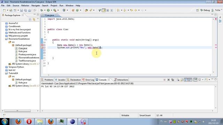Switch to the Error Log tab

tap(88, 80)
